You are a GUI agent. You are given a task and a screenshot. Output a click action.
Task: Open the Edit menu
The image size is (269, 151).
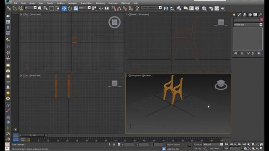(x=16, y=3)
